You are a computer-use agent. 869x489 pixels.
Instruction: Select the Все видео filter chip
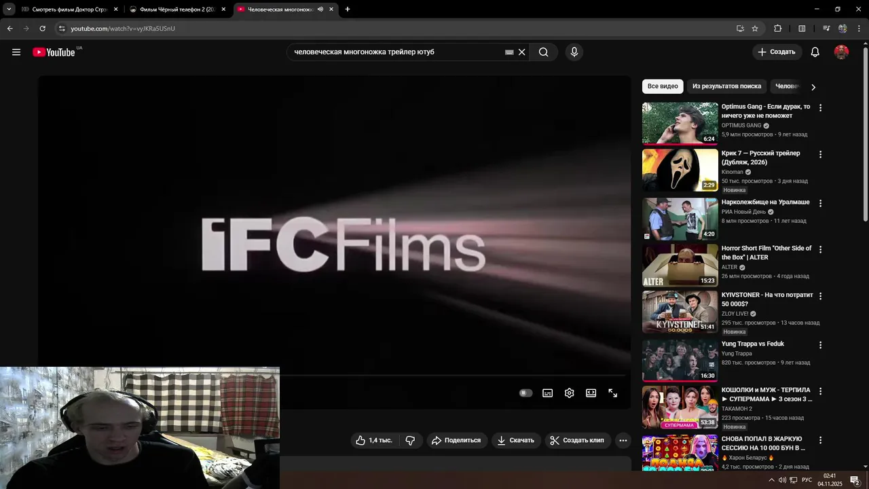663,86
